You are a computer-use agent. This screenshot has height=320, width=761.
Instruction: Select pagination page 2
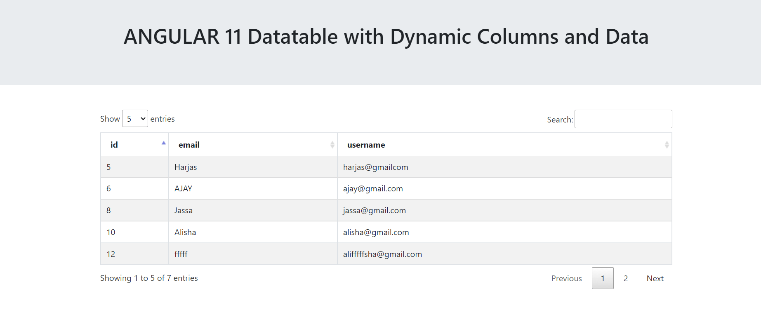pyautogui.click(x=626, y=278)
